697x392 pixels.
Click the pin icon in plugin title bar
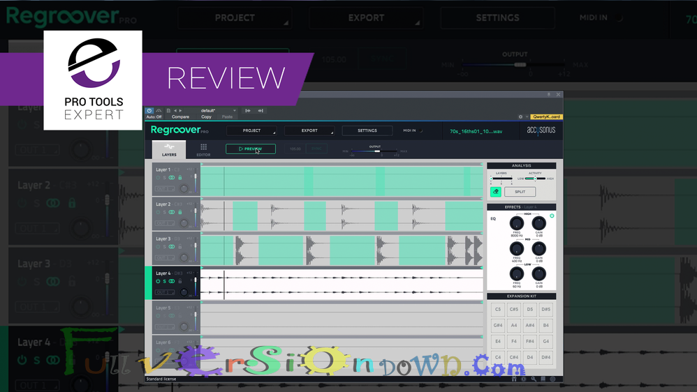[549, 94]
